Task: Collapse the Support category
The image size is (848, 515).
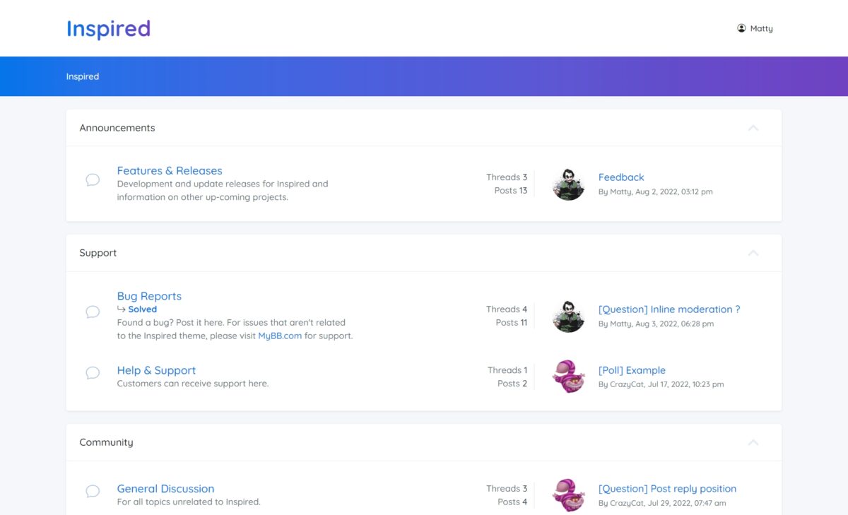Action: click(x=753, y=253)
